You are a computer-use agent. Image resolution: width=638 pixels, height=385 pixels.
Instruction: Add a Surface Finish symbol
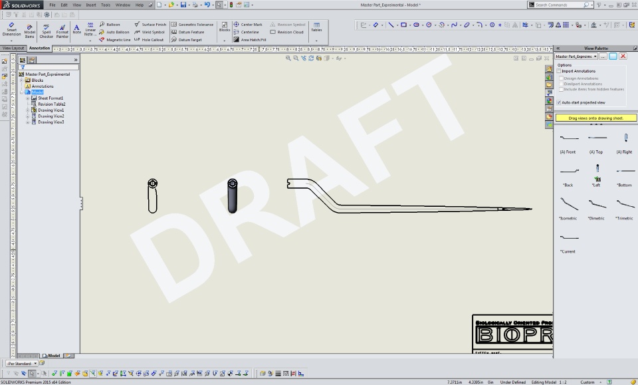point(150,25)
